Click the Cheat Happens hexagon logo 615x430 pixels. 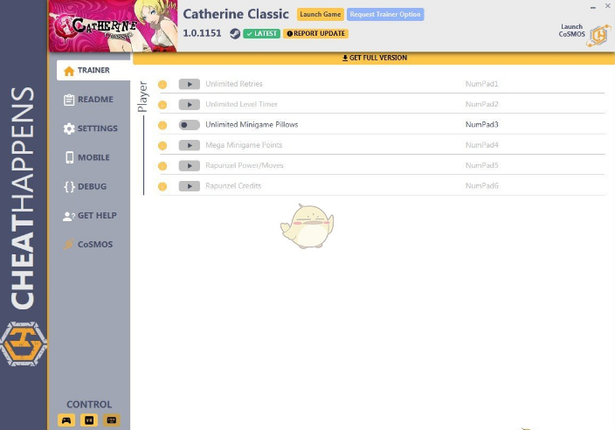pyautogui.click(x=24, y=344)
